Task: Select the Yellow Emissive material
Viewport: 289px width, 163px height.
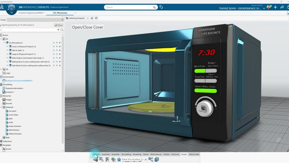Action: 15,134
